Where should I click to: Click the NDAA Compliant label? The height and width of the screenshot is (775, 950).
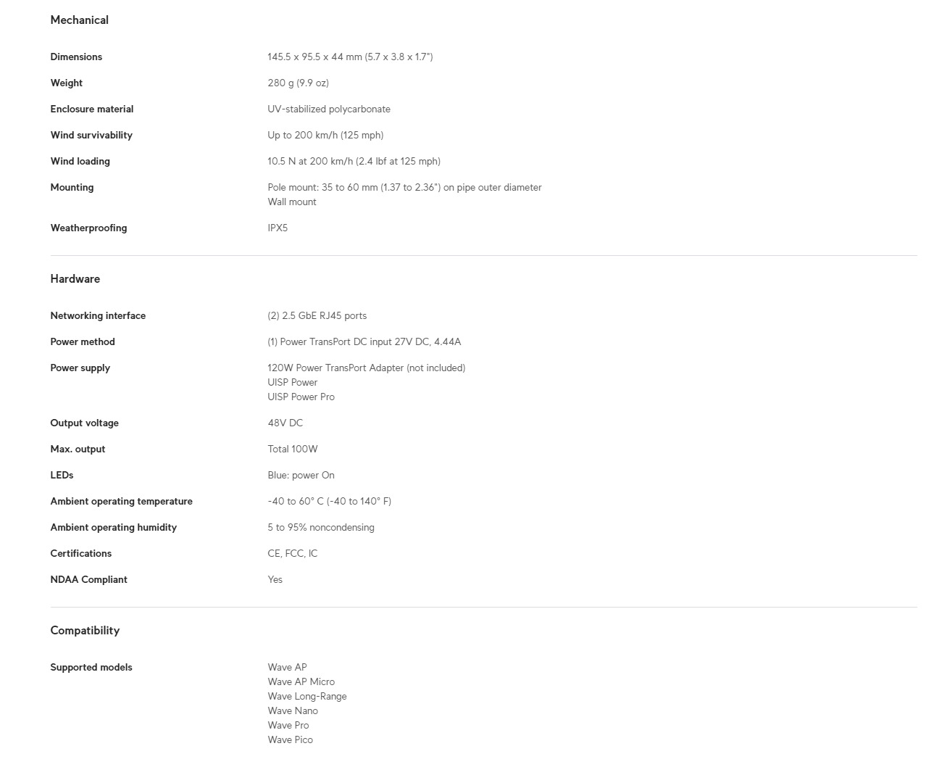pyautogui.click(x=88, y=580)
